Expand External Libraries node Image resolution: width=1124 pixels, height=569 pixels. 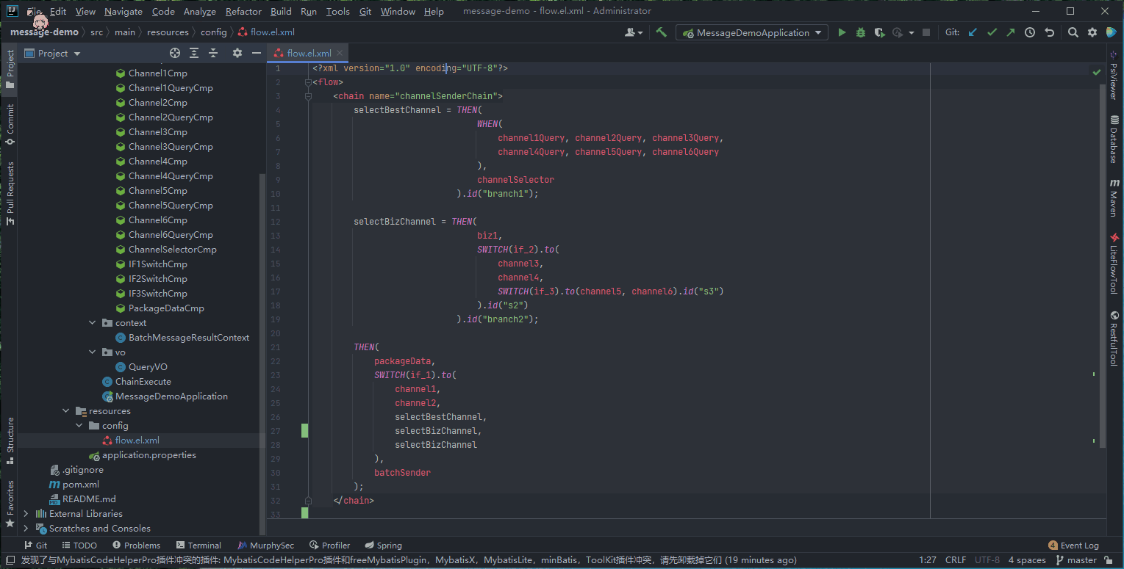click(x=26, y=514)
